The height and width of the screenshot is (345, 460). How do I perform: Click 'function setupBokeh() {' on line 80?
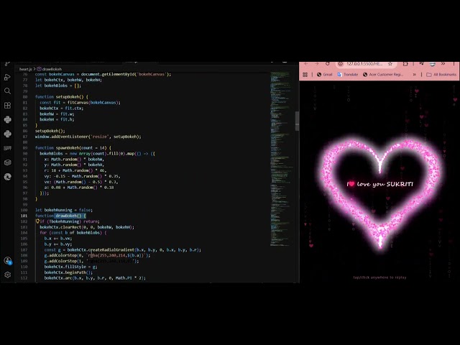click(x=61, y=97)
